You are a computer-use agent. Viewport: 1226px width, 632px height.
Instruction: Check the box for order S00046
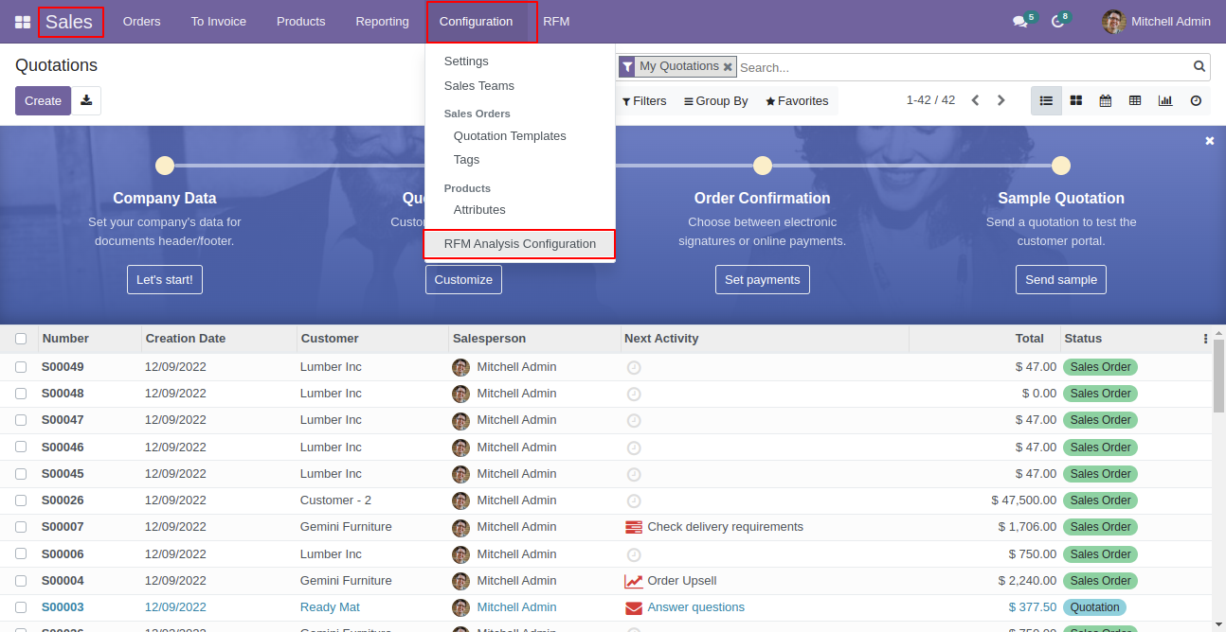pyautogui.click(x=21, y=448)
